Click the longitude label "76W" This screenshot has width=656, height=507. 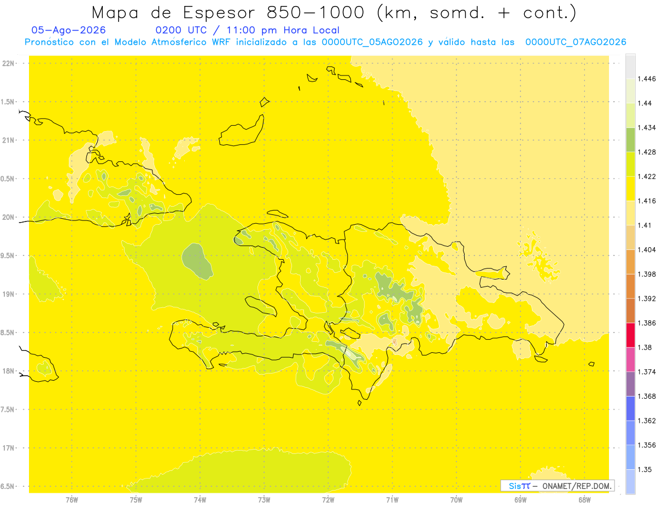click(x=72, y=500)
